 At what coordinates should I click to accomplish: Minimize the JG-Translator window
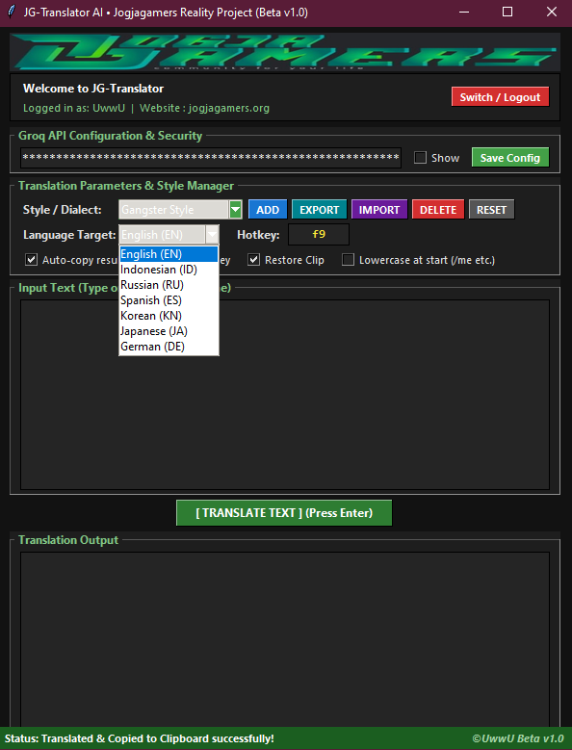[x=463, y=12]
